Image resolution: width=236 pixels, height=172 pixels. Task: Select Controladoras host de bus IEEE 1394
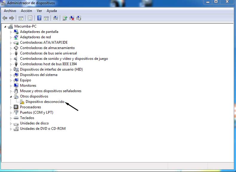click(48, 64)
